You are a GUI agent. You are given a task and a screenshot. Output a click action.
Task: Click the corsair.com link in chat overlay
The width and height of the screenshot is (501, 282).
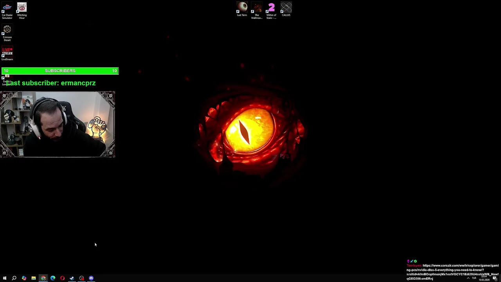452,272
